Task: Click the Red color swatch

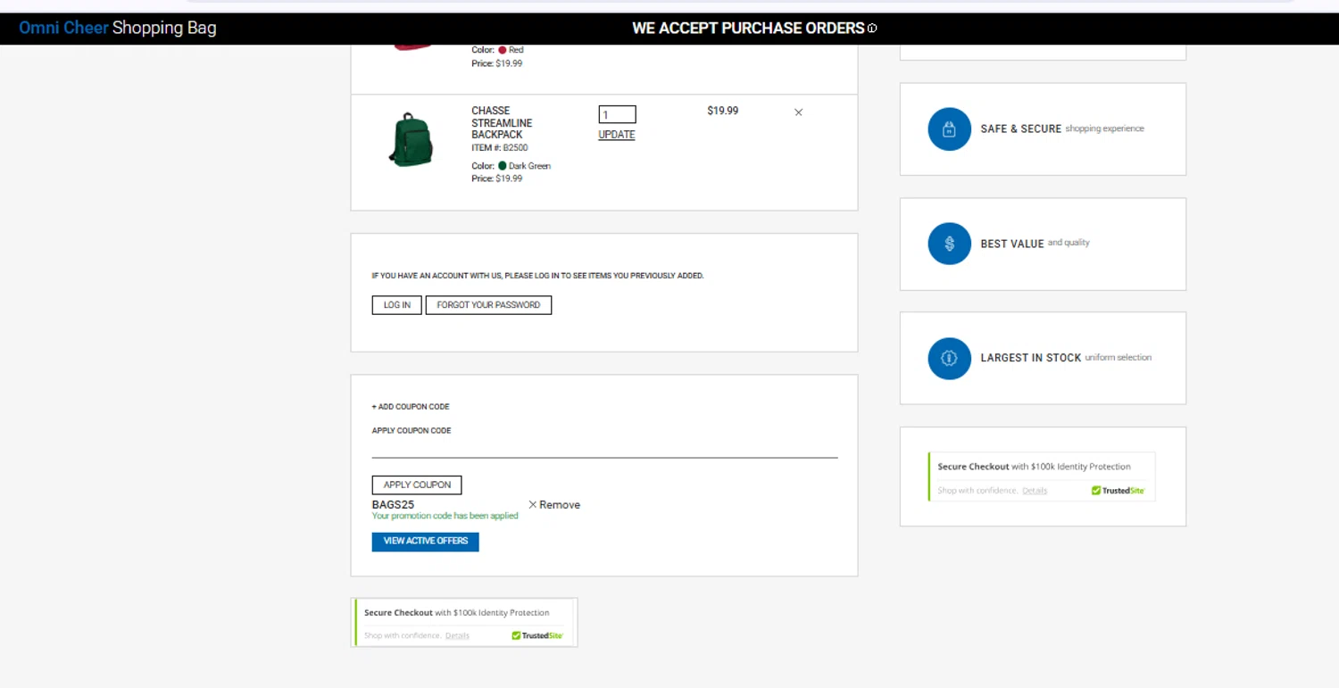Action: click(503, 50)
